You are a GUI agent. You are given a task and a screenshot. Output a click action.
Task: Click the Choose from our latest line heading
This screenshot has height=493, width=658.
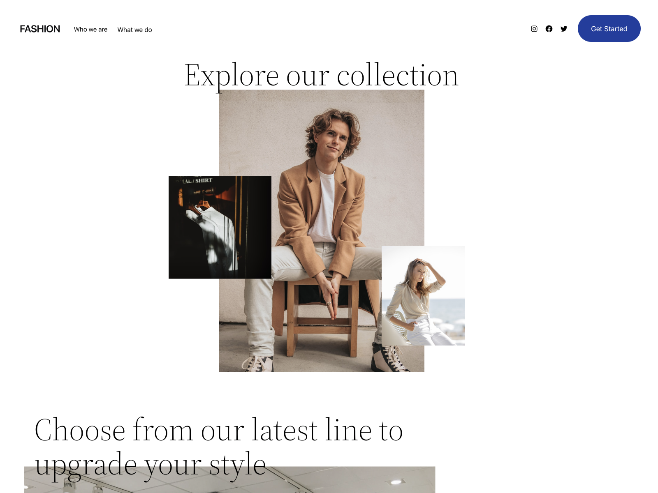pos(219,447)
